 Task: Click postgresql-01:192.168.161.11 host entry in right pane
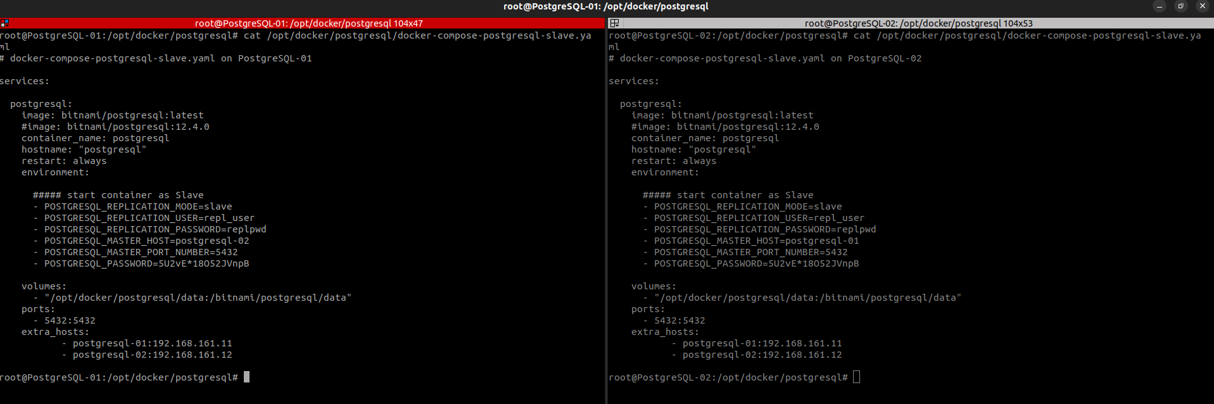pos(762,343)
